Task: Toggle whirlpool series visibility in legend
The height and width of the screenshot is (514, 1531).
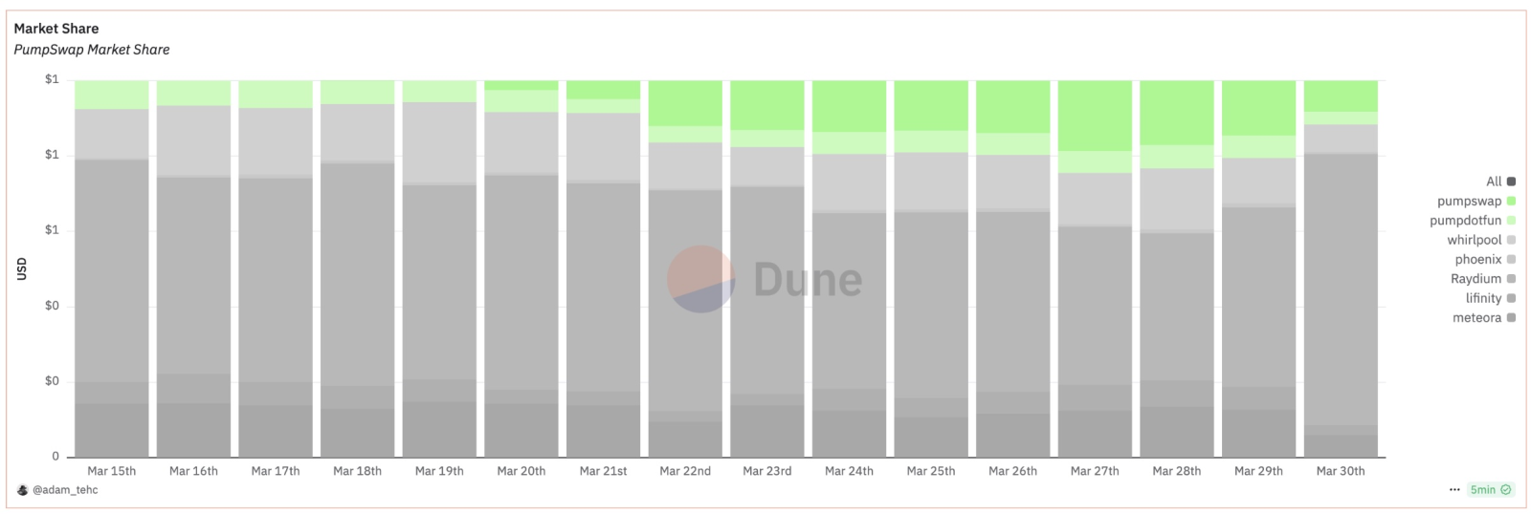Action: pos(1481,240)
